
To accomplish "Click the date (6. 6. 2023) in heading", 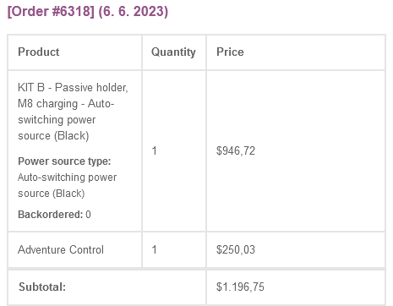I will 134,12.
